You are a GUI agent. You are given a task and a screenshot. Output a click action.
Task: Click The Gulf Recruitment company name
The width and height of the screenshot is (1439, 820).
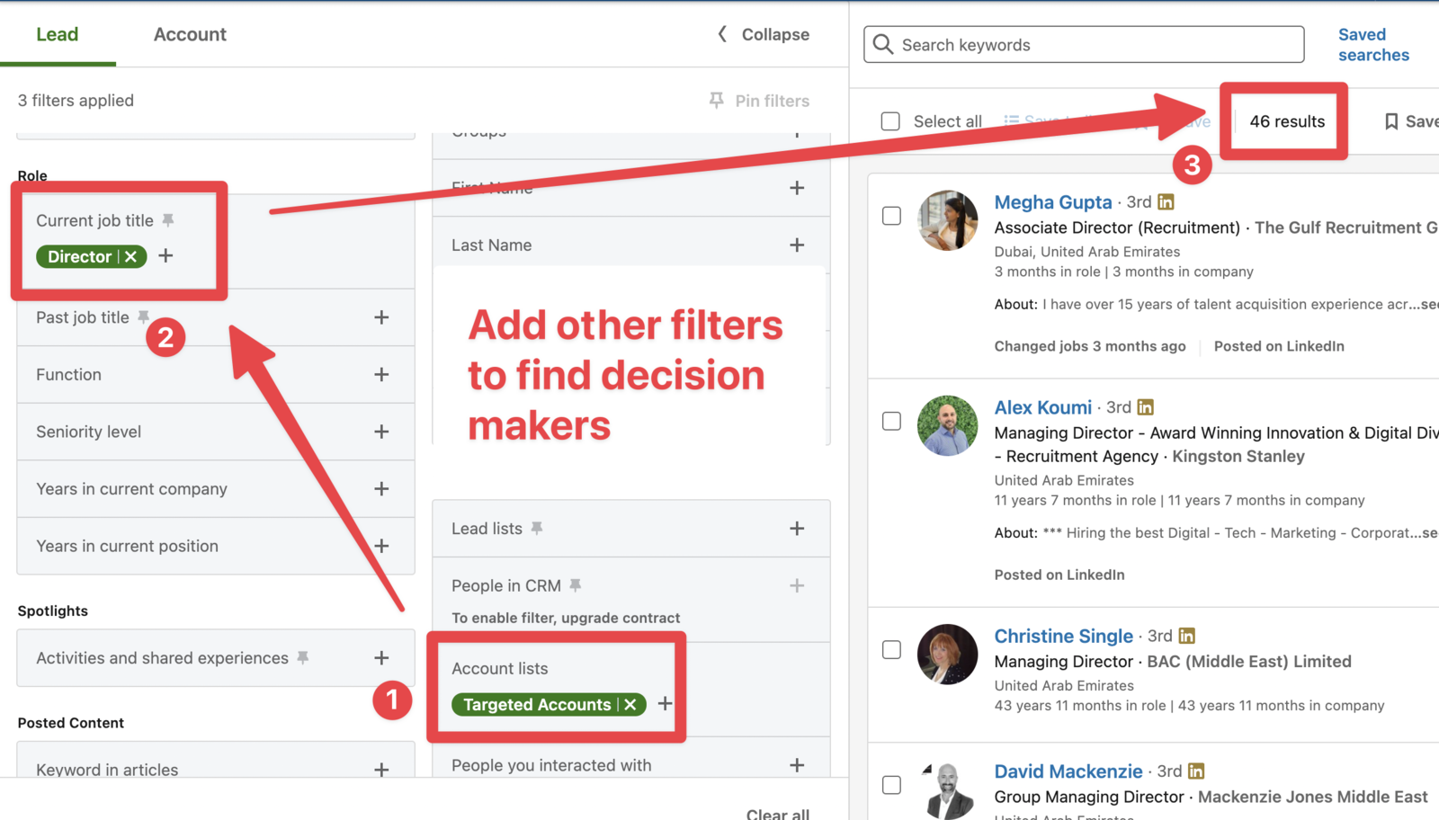(x=1346, y=227)
